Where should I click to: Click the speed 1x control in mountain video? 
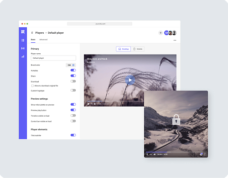[151, 154]
